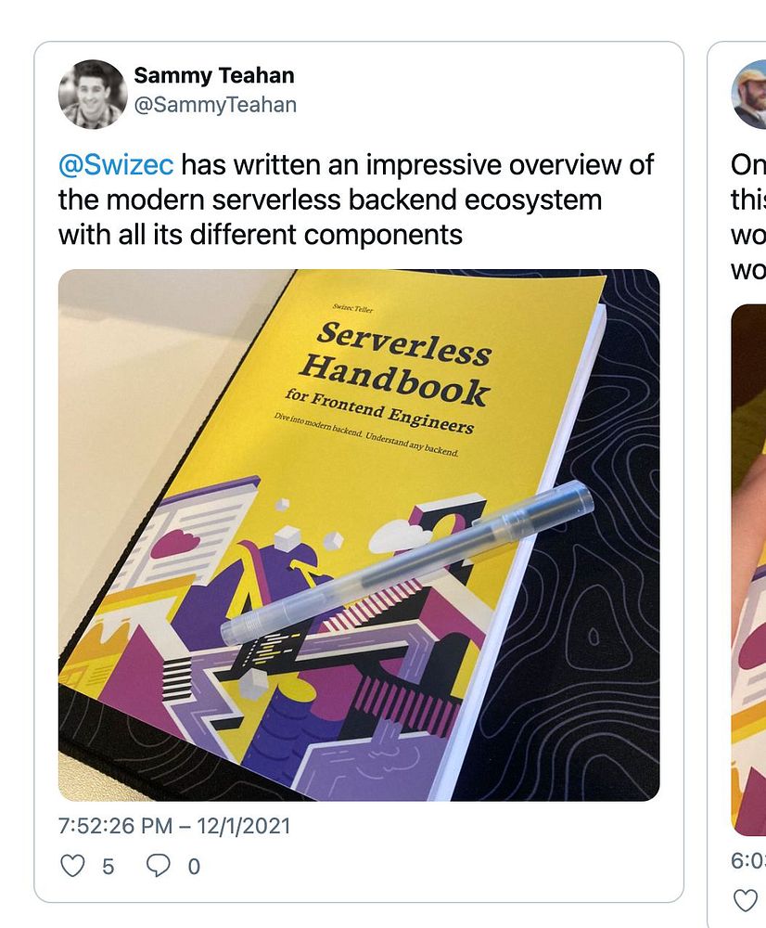Click the Sammy Teahan display name
The width and height of the screenshot is (766, 928).
pos(214,75)
